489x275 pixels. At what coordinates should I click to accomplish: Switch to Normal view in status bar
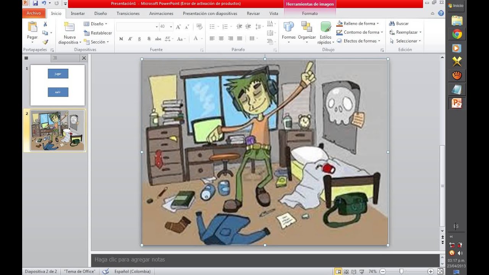[x=338, y=272]
